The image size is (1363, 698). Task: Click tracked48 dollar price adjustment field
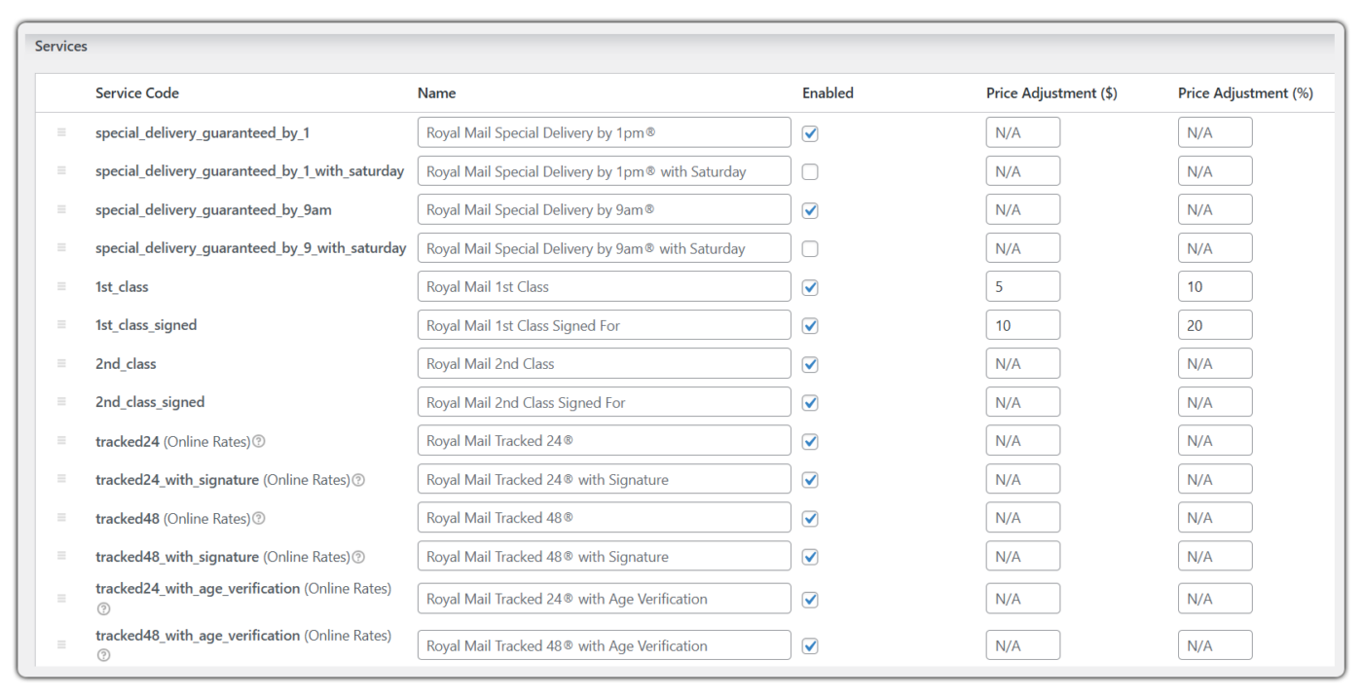[x=1023, y=518]
